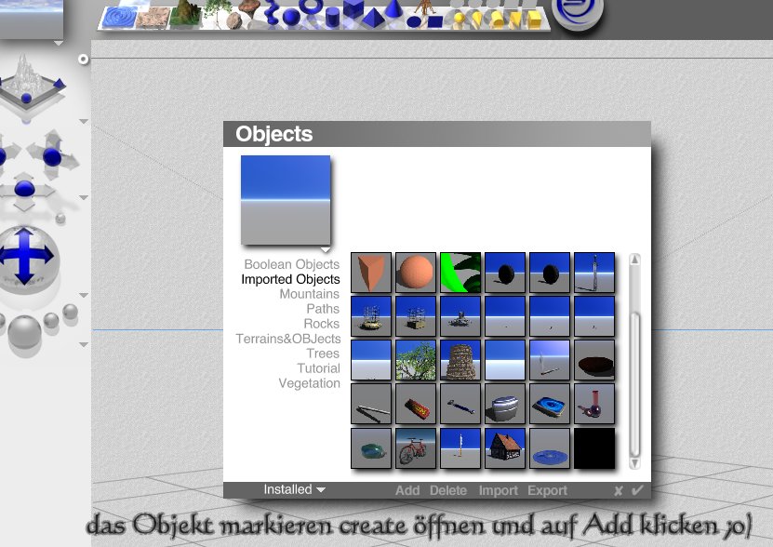Select the Trees category

(323, 354)
